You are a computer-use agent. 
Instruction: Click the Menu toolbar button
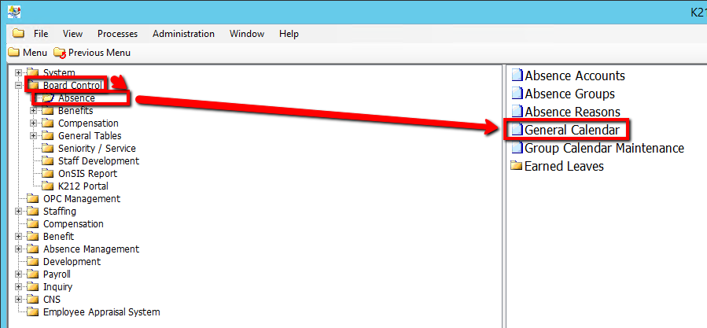click(x=28, y=53)
